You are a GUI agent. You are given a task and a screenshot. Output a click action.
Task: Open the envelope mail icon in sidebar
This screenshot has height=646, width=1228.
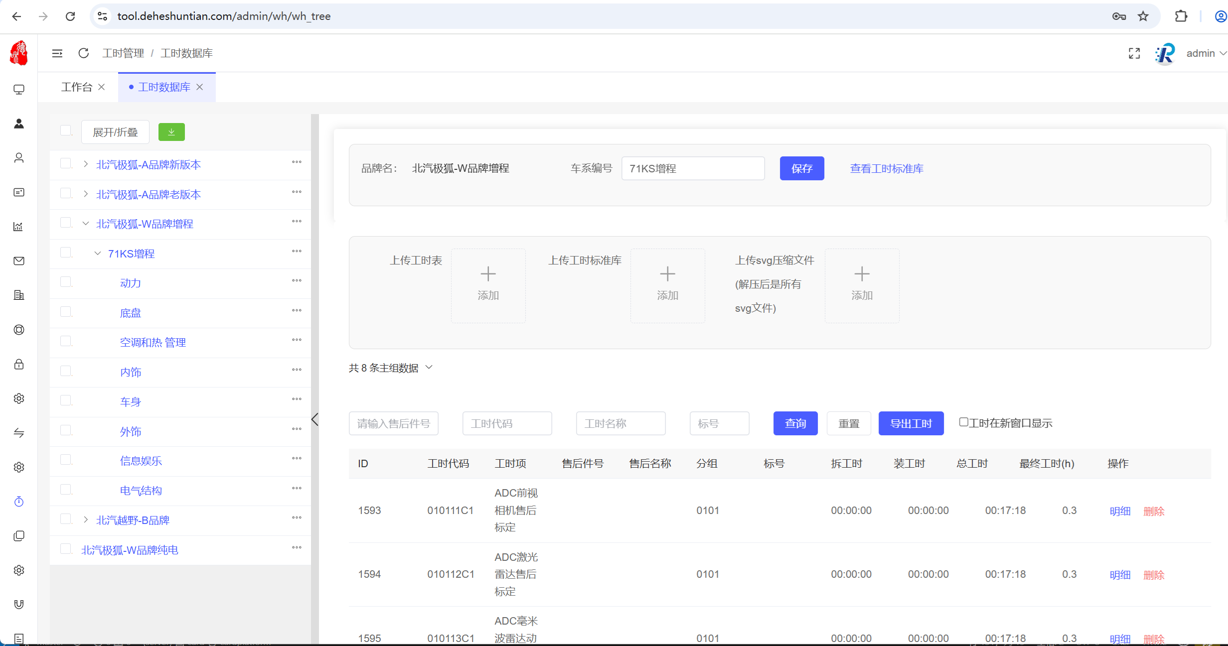tap(19, 261)
